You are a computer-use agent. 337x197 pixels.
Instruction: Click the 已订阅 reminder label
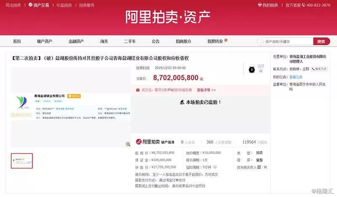tap(261, 68)
